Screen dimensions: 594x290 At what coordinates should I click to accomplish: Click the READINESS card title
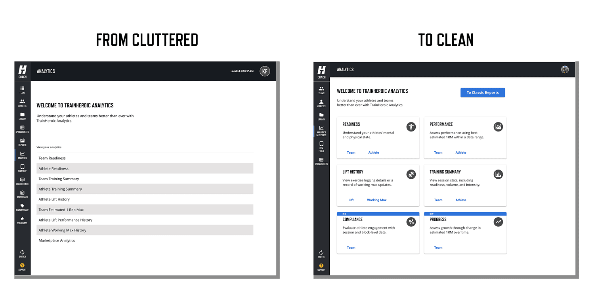pos(351,124)
